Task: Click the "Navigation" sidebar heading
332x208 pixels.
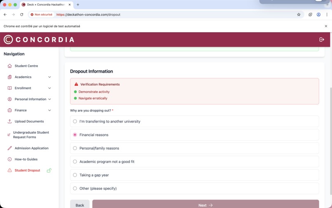Action: coord(14,54)
